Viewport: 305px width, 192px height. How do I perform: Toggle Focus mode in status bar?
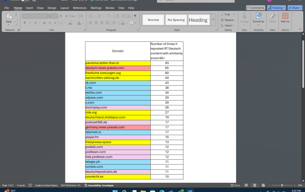pyautogui.click(x=235, y=185)
